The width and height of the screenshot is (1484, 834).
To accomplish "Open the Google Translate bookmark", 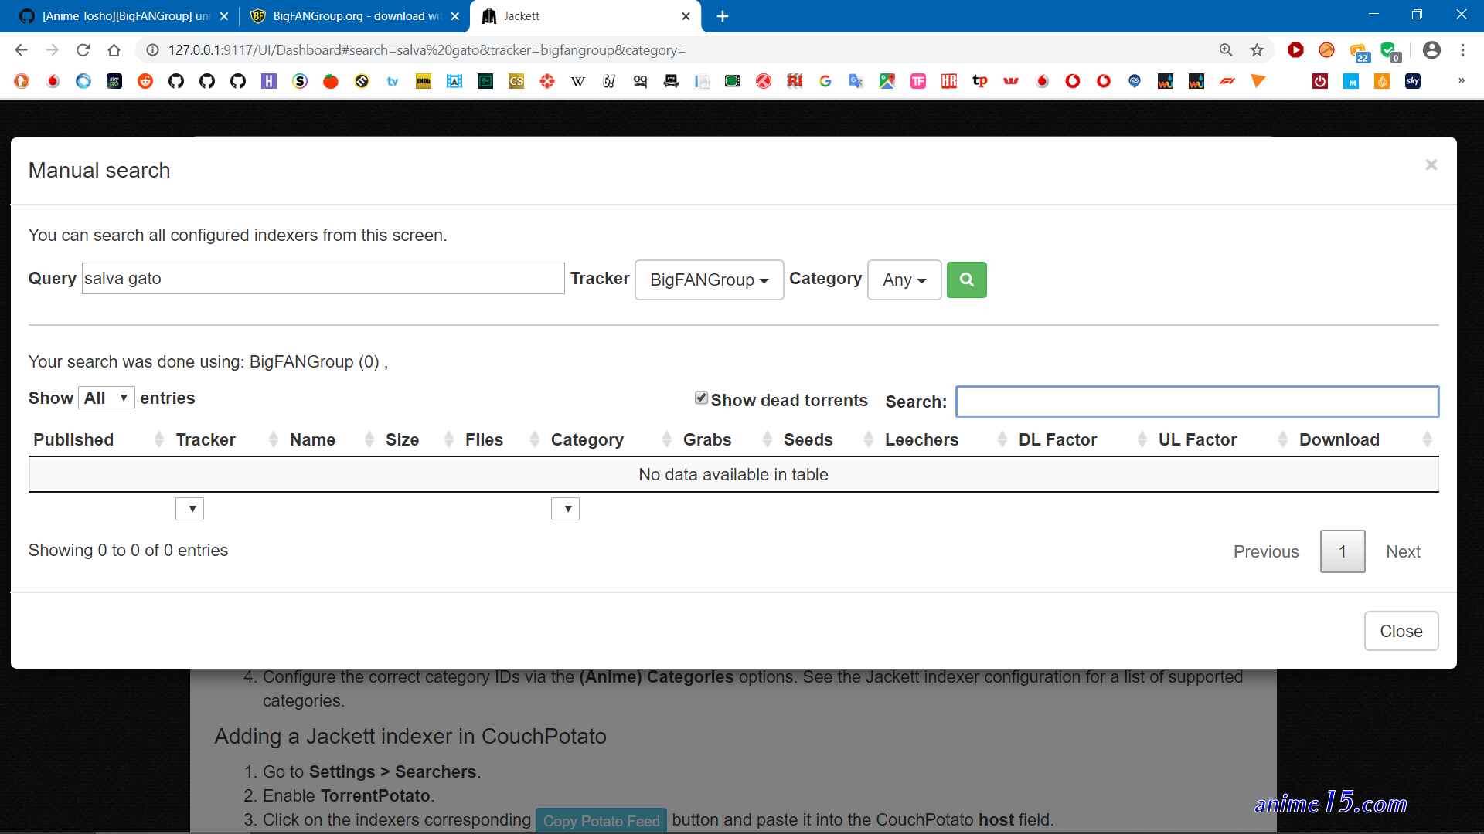I will pyautogui.click(x=856, y=81).
